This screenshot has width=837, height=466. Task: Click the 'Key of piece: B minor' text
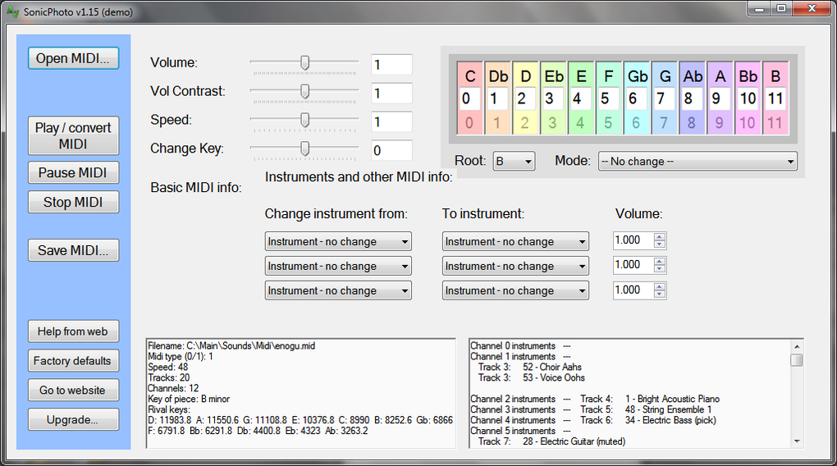[x=189, y=400]
